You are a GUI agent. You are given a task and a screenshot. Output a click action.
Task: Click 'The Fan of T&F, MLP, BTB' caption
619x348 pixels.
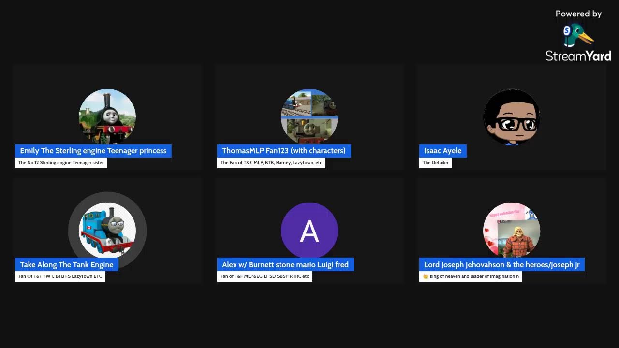271,163
